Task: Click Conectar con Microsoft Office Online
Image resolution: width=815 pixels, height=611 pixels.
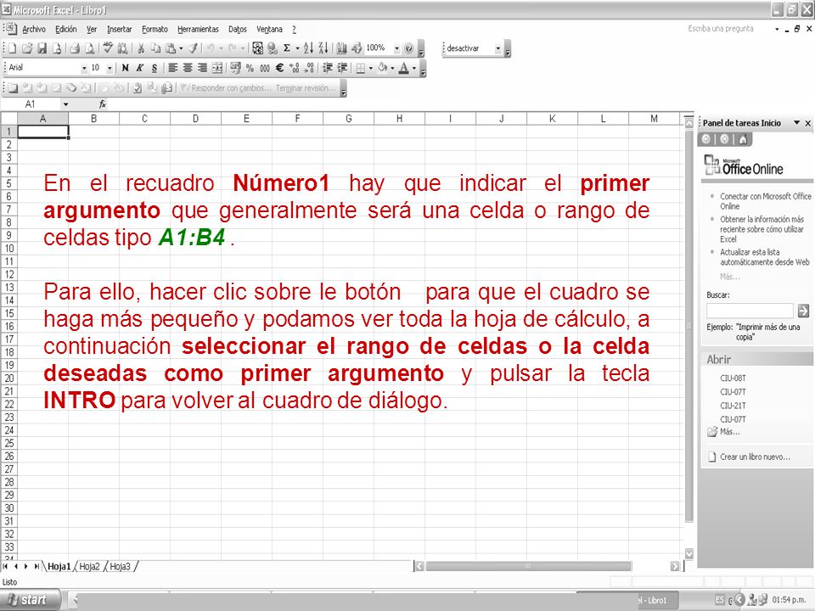Action: coord(765,201)
